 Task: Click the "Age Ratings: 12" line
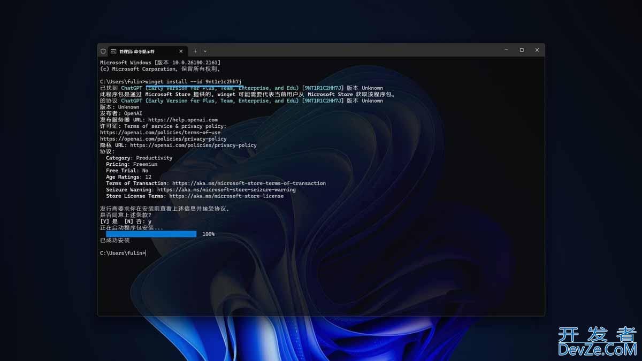click(x=128, y=177)
